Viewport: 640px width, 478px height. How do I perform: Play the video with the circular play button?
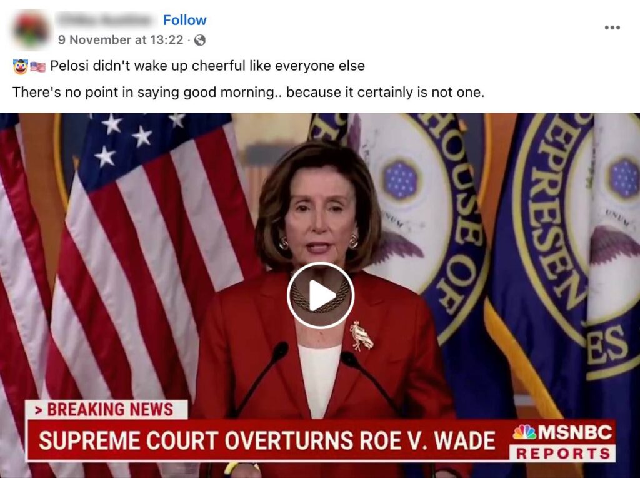click(x=321, y=295)
